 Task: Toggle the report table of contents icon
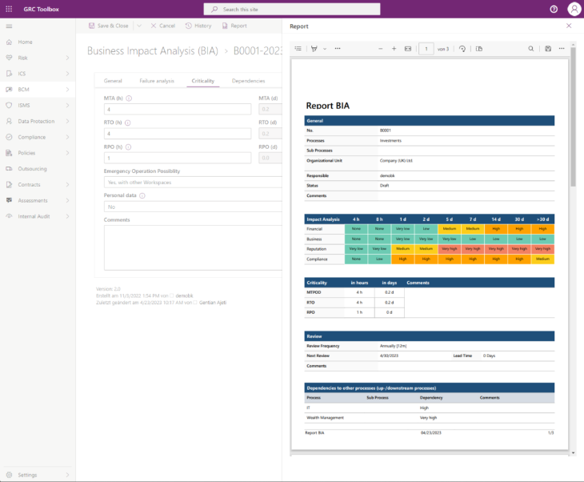[x=298, y=49]
